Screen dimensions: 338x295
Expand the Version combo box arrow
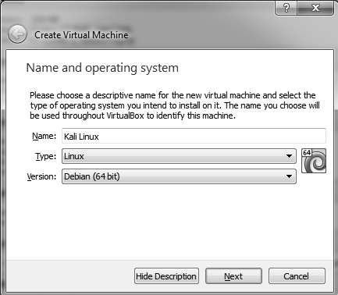click(289, 176)
